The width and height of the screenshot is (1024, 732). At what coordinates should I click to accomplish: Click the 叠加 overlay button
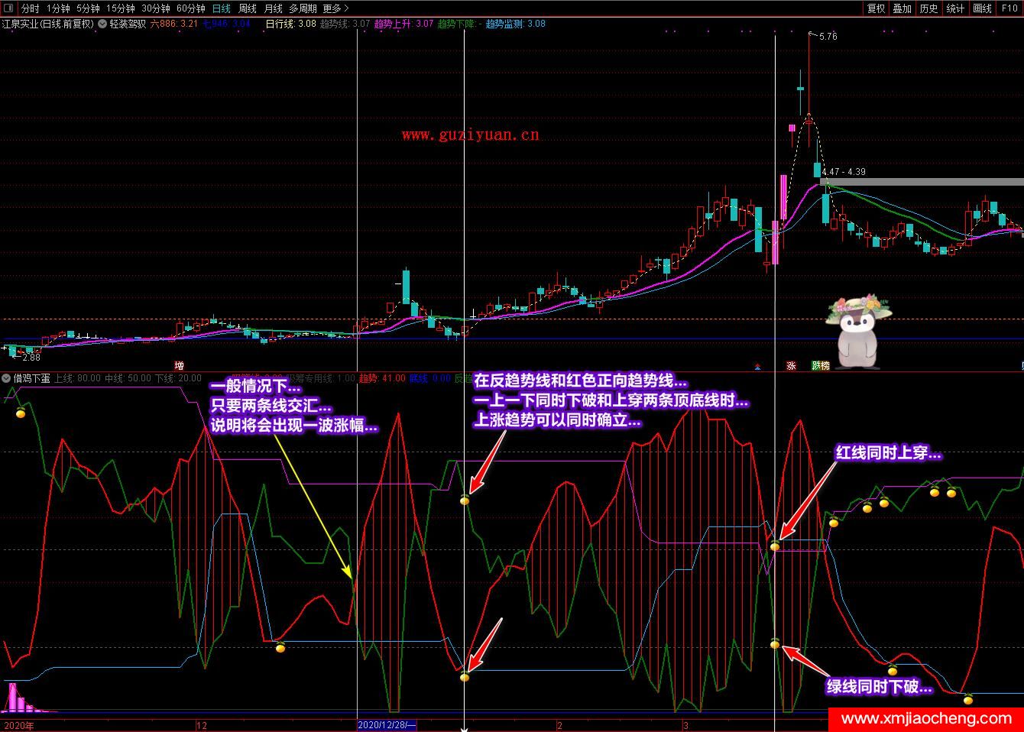(902, 8)
